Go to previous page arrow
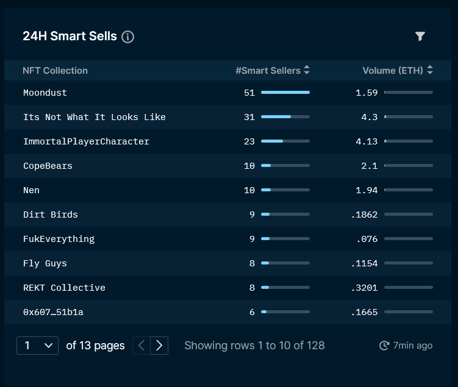This screenshot has height=387, width=458. 141,346
